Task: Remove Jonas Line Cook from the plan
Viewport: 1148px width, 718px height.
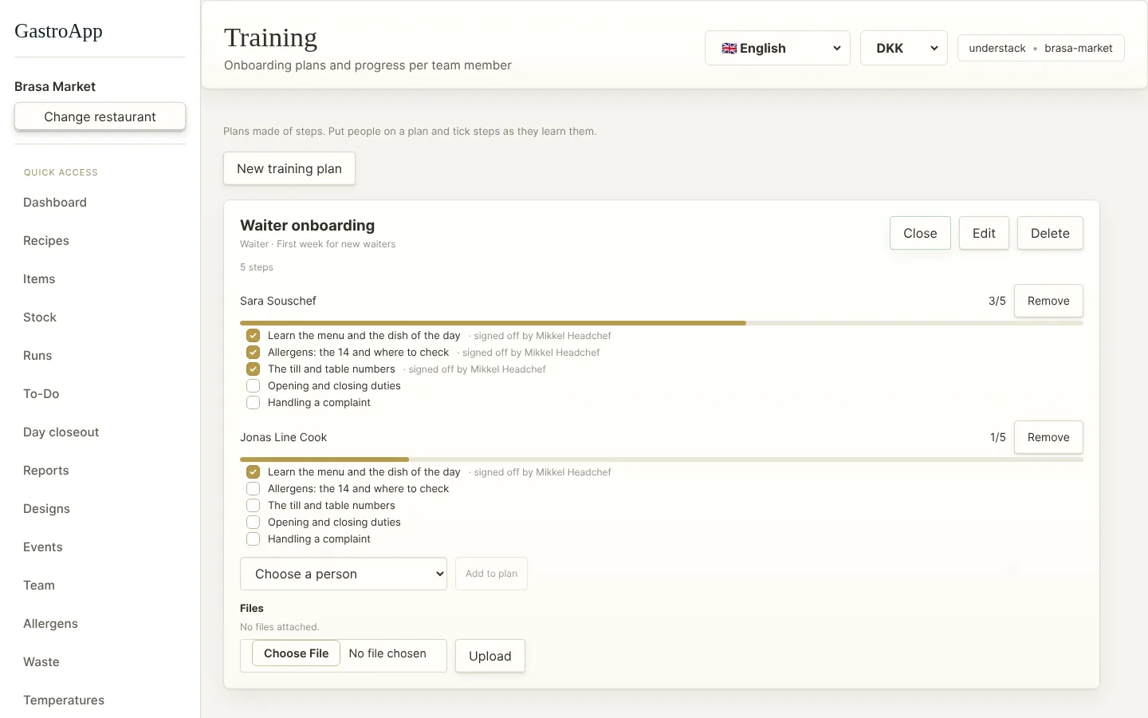Action: tap(1048, 437)
